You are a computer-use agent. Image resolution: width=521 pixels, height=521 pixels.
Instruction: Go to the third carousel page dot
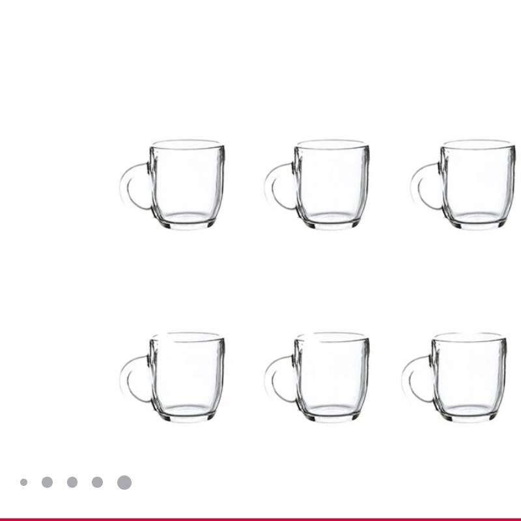72,482
